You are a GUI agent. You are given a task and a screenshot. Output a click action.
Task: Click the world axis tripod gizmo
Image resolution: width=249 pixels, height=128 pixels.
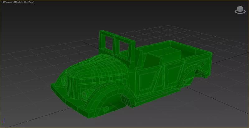coord(4,121)
